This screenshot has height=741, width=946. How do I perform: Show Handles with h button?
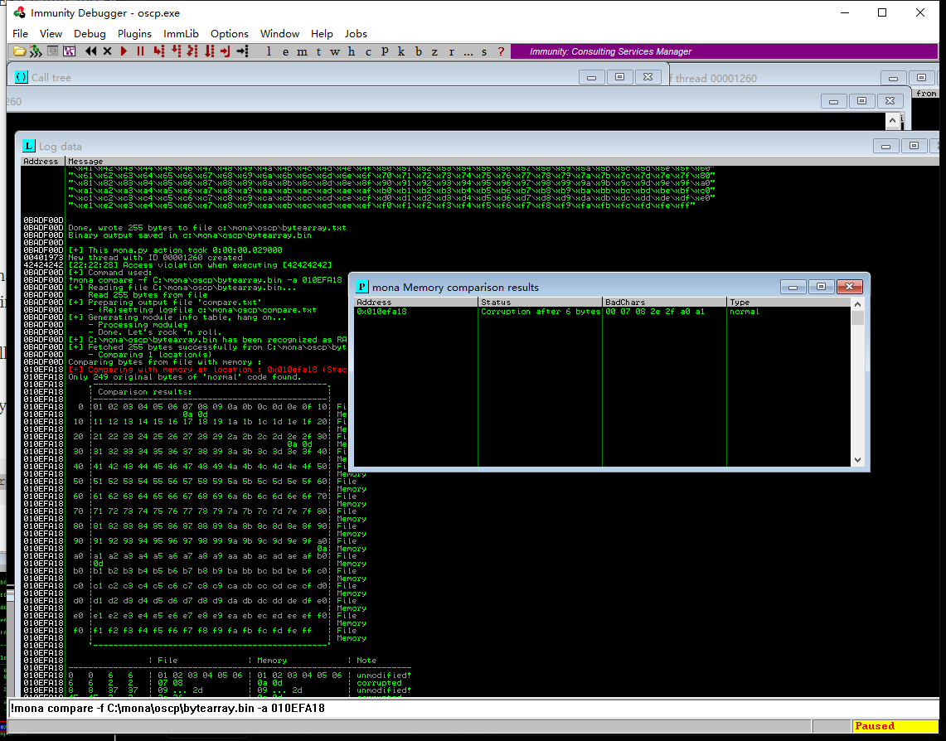tap(352, 51)
